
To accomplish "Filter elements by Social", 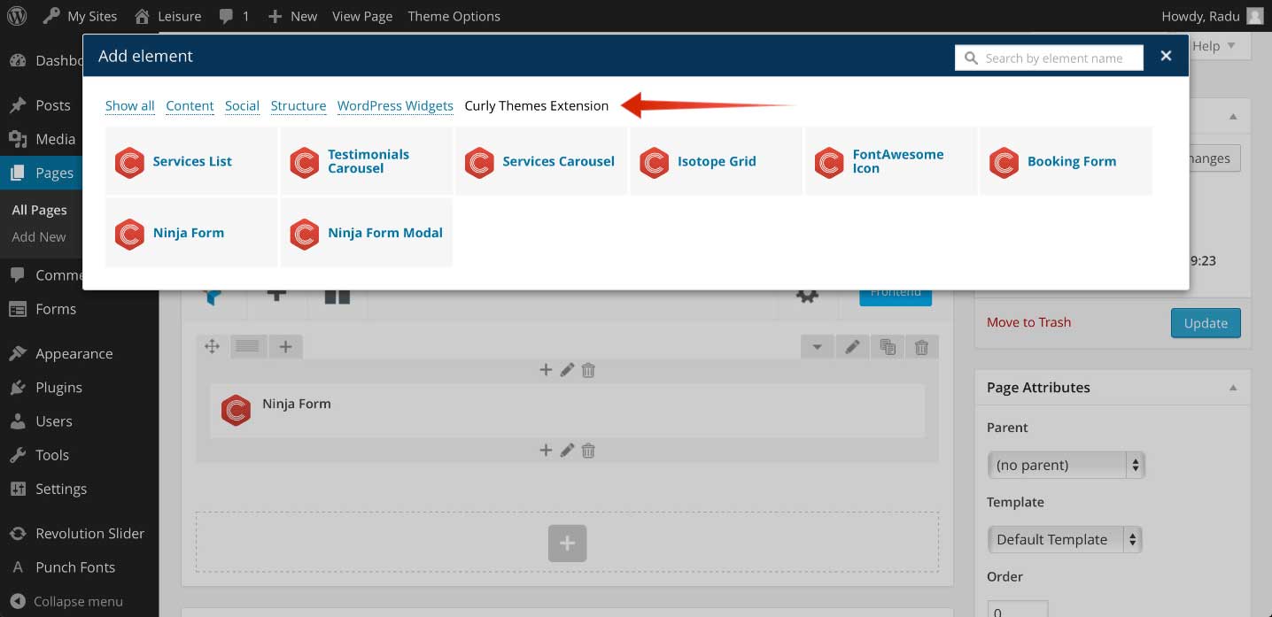I will coord(242,105).
